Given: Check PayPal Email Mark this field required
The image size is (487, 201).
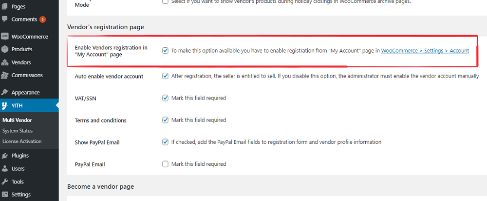Looking at the screenshot, I should pyautogui.click(x=165, y=164).
